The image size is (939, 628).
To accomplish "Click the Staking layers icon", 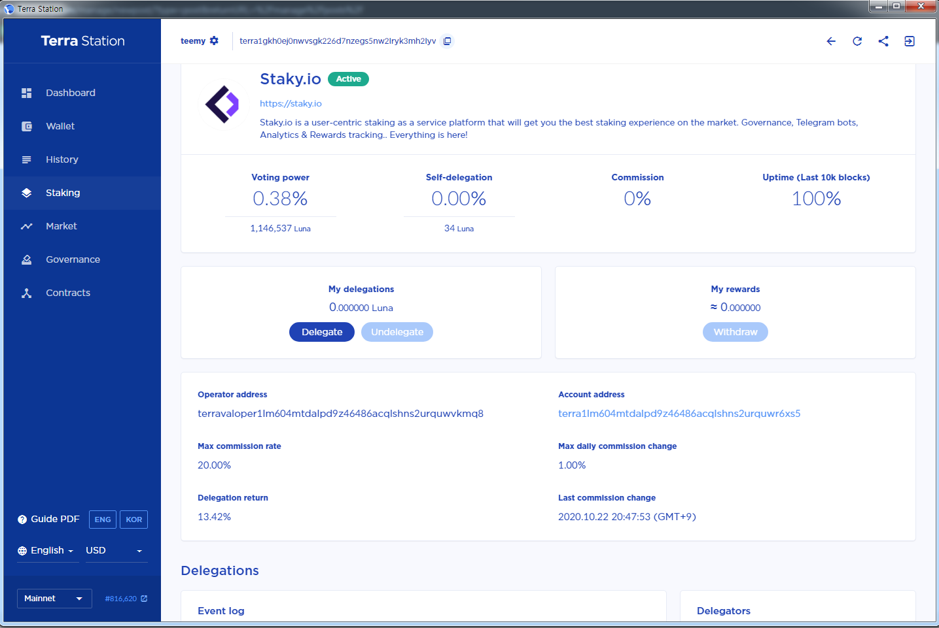I will point(27,193).
